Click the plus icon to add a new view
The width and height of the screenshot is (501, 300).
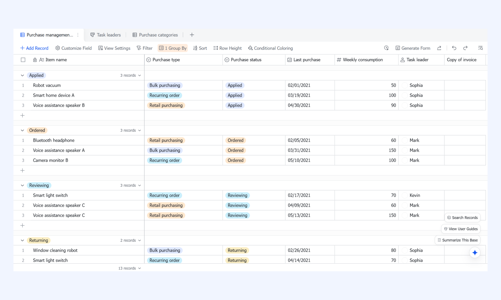coord(192,35)
